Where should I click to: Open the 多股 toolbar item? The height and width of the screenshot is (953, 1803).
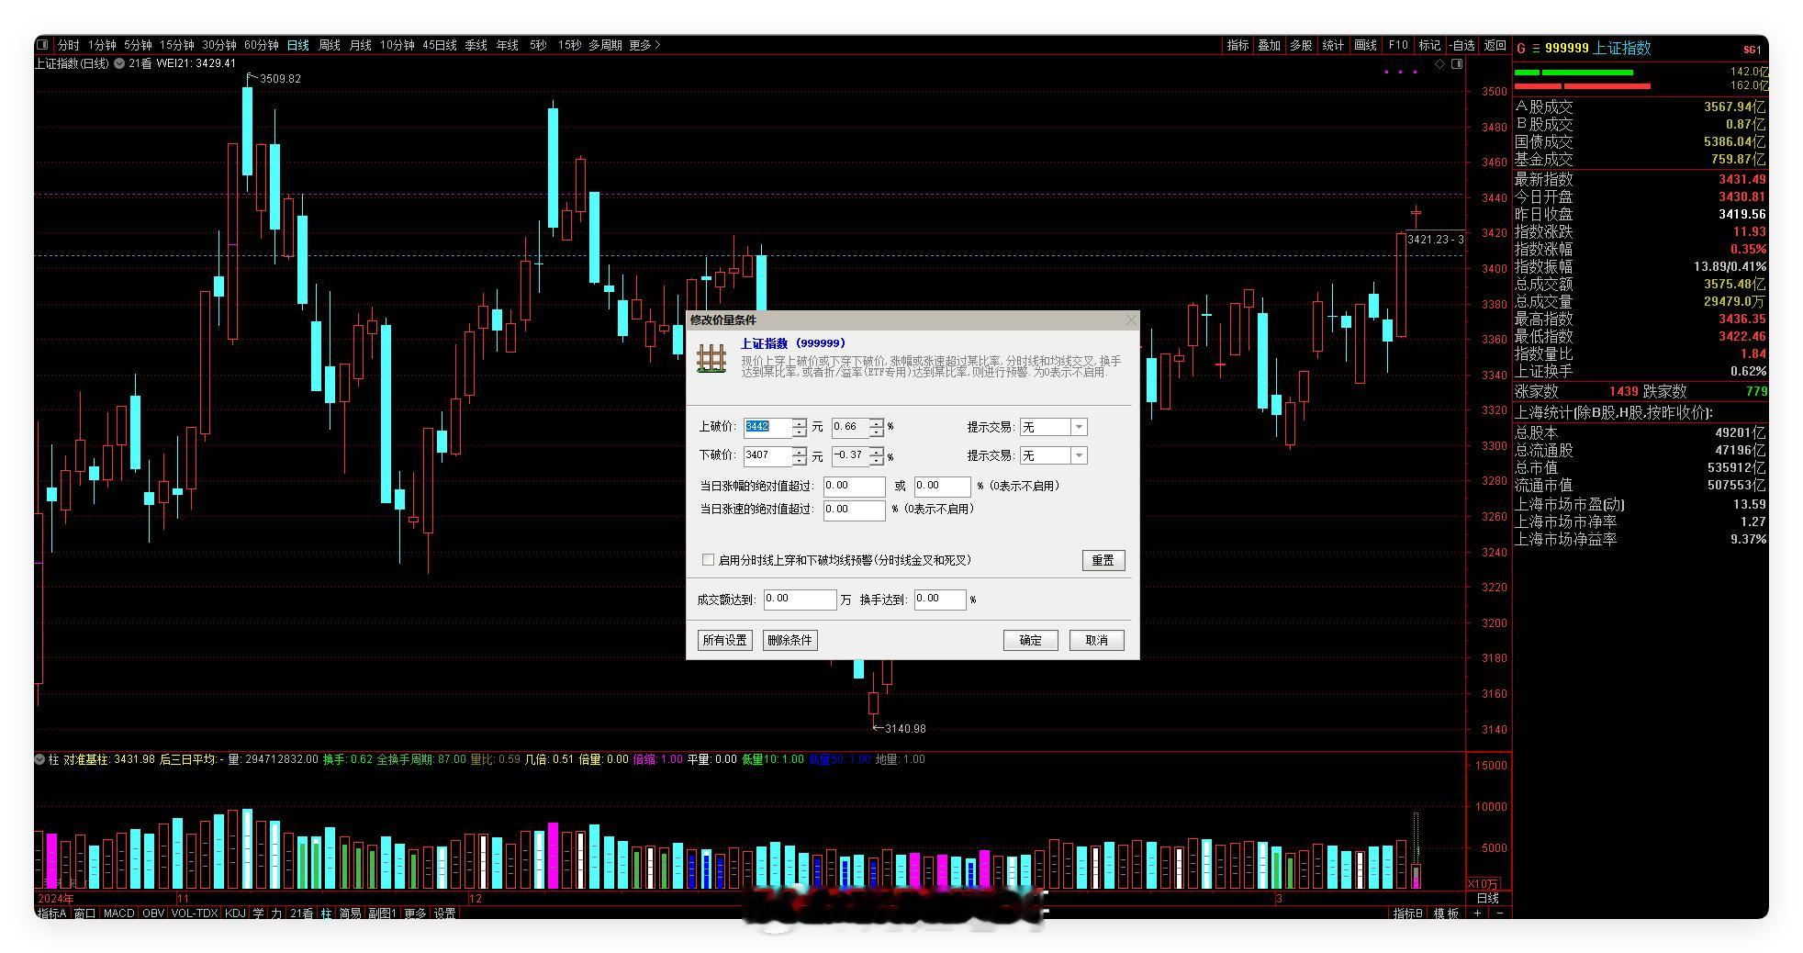pyautogui.click(x=1301, y=45)
